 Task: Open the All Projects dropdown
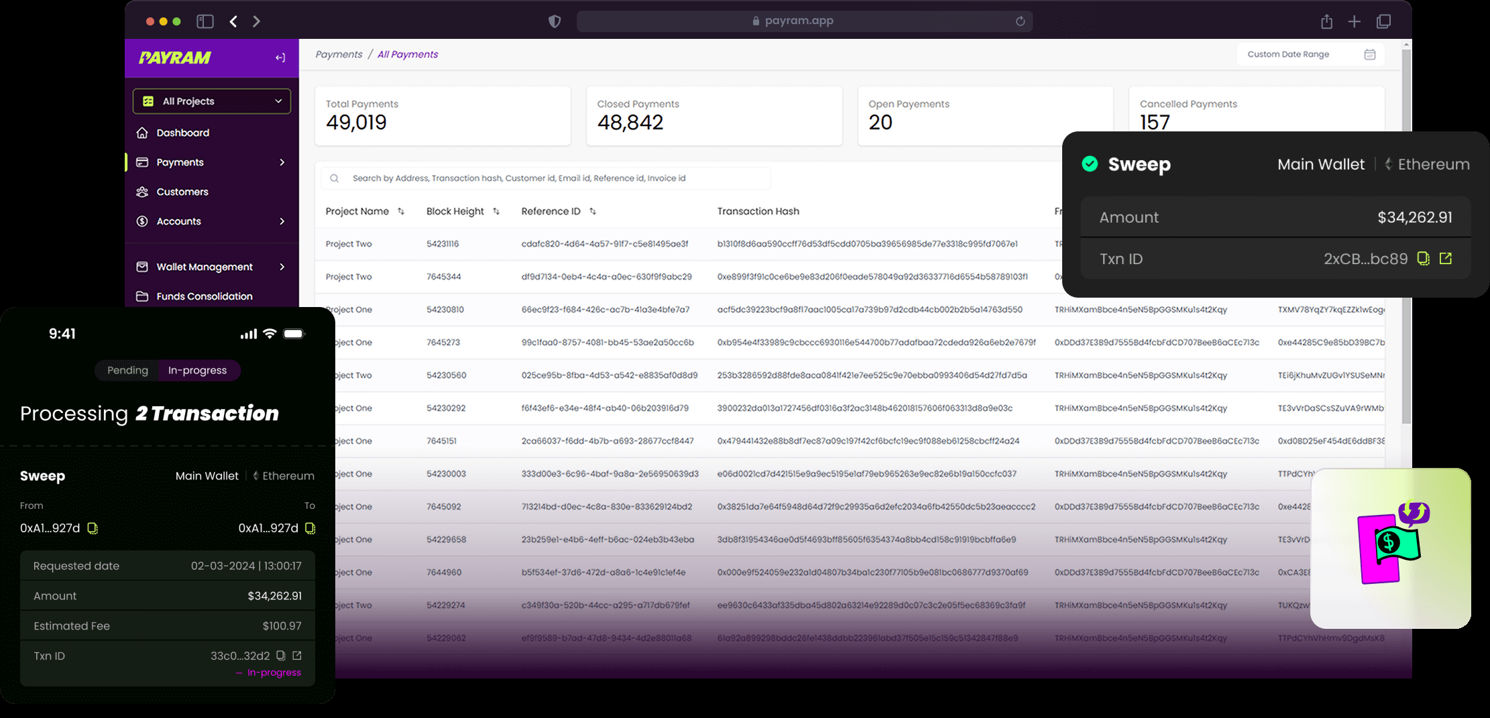[212, 101]
